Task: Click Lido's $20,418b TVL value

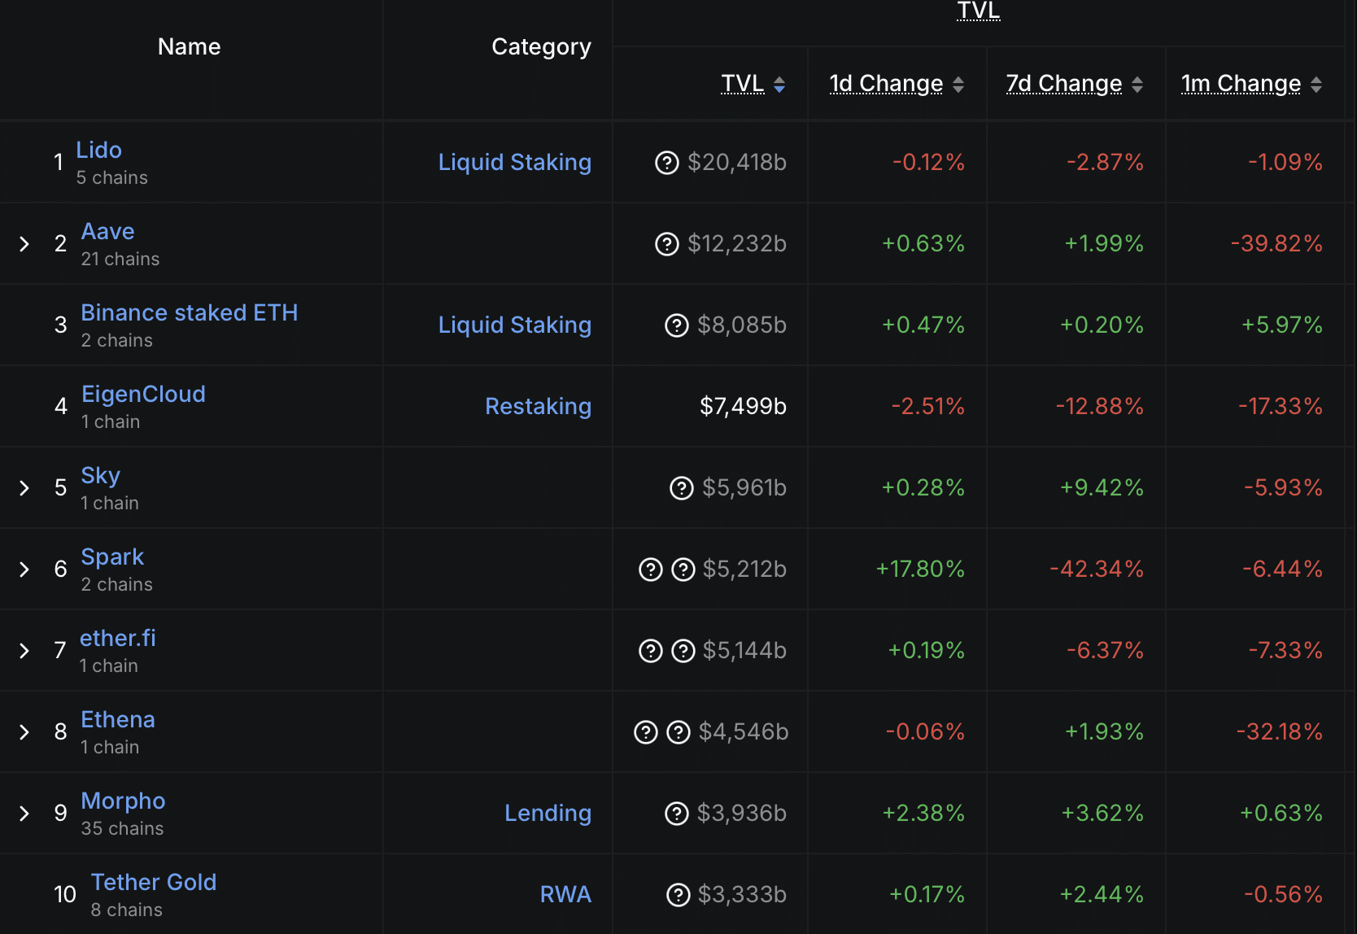Action: point(737,163)
